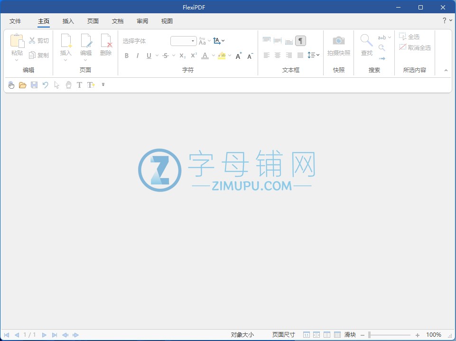The height and width of the screenshot is (341, 456).
Task: Select the add text T+ tool
Action: coord(91,85)
